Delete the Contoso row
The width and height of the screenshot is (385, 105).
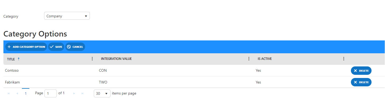click(x=361, y=71)
